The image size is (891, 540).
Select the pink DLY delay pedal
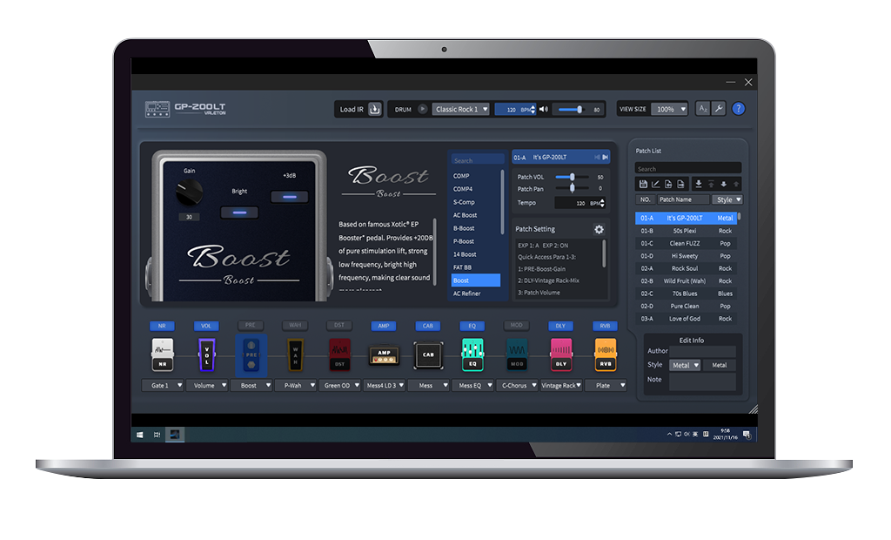coord(561,354)
